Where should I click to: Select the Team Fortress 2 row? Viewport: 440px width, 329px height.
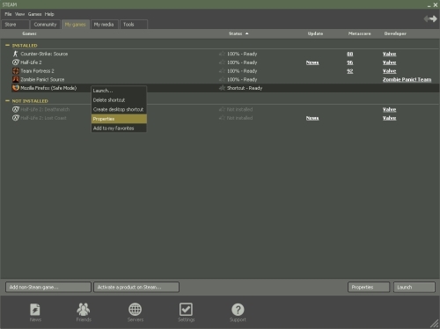pyautogui.click(x=225, y=71)
